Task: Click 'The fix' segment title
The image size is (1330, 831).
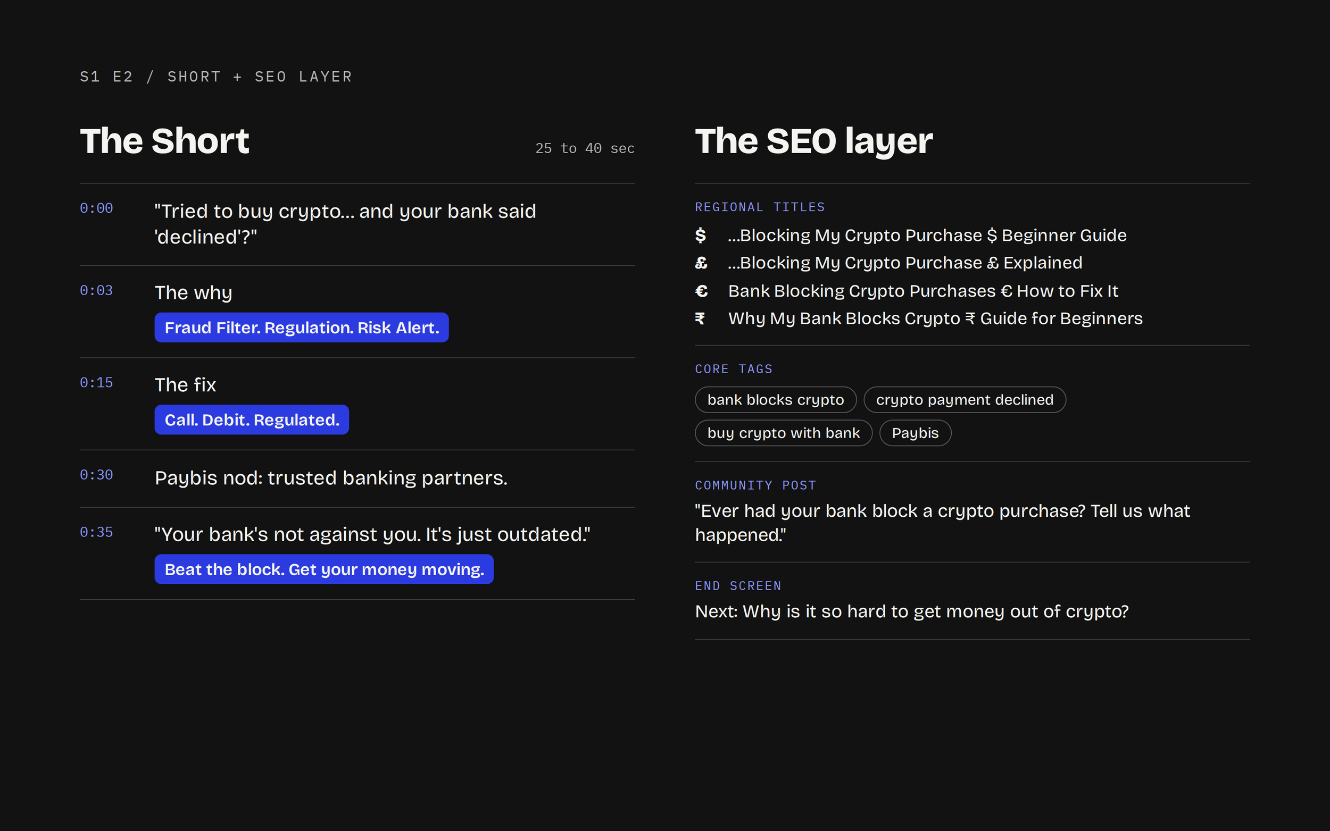Action: click(x=185, y=385)
